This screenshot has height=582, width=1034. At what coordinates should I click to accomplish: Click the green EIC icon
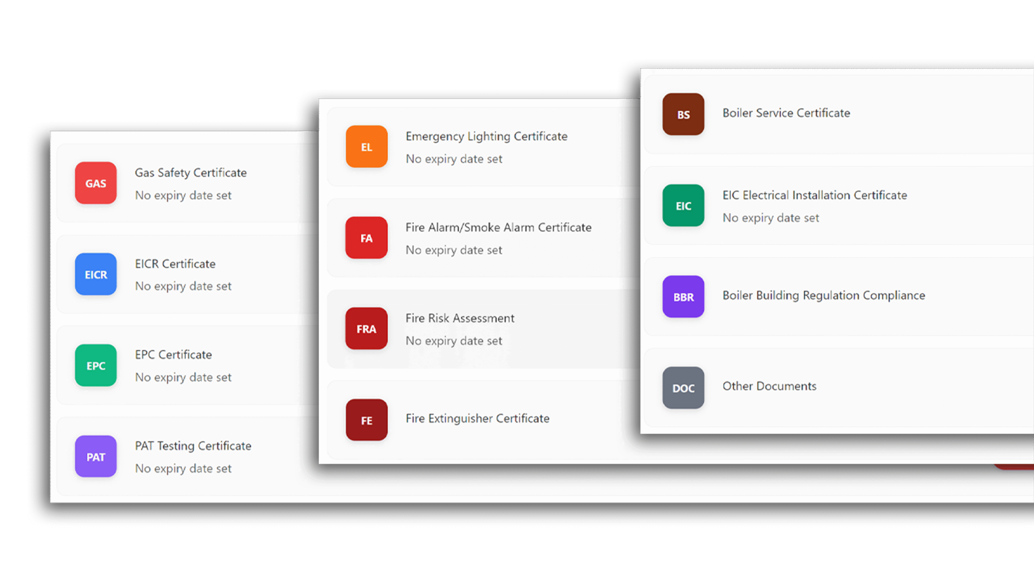[683, 206]
